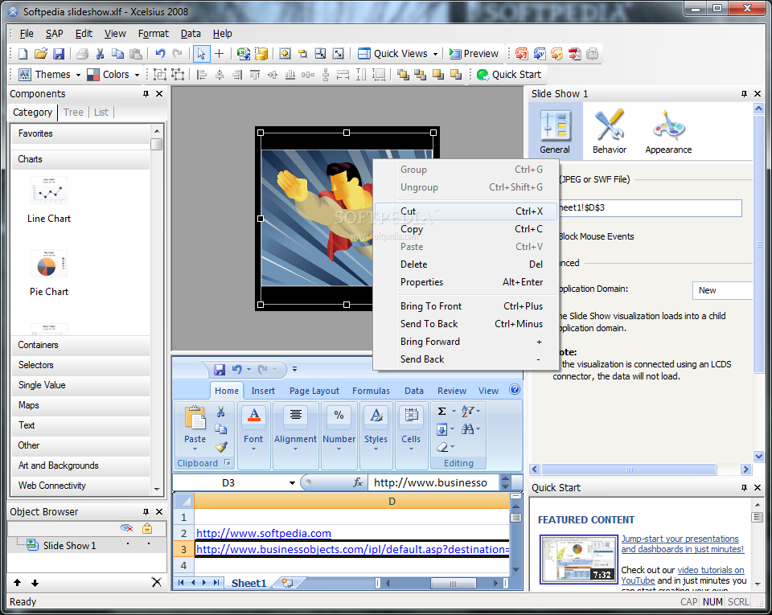Click the delete X in Object Browser

click(x=157, y=583)
